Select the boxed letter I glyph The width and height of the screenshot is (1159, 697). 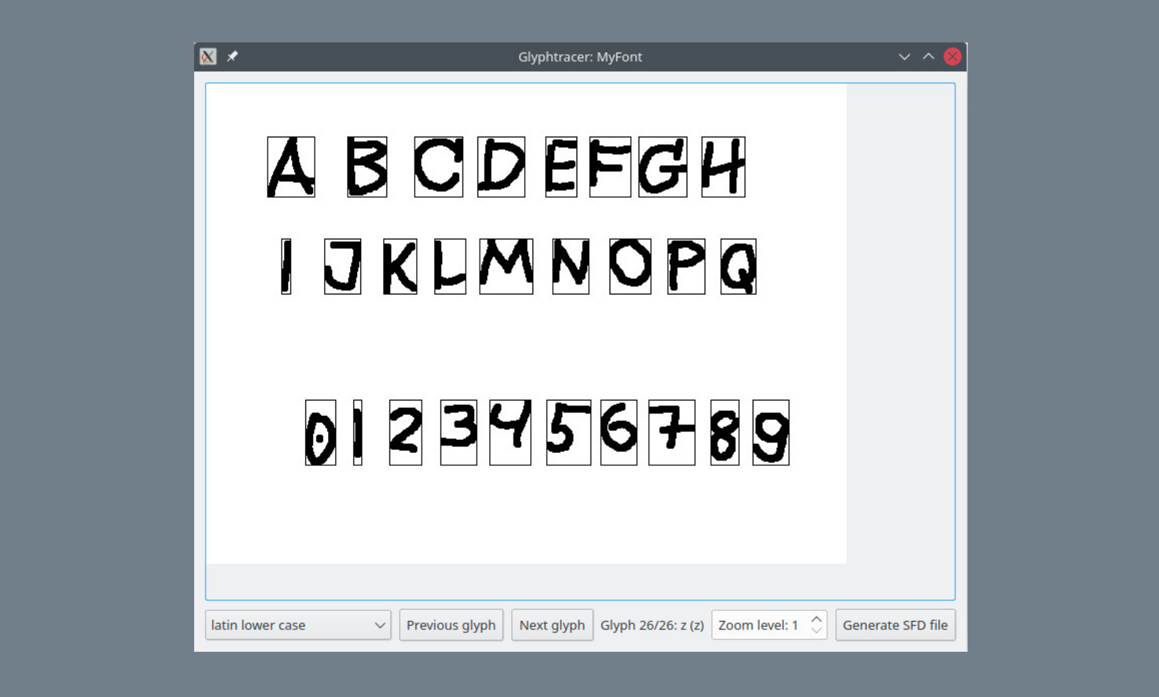(286, 267)
